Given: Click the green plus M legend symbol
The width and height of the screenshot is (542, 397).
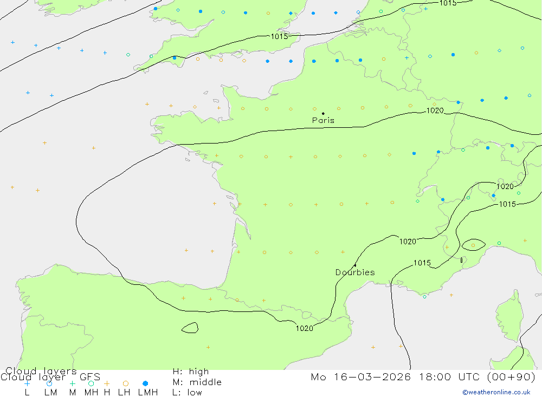Looking at the screenshot, I should [x=72, y=383].
